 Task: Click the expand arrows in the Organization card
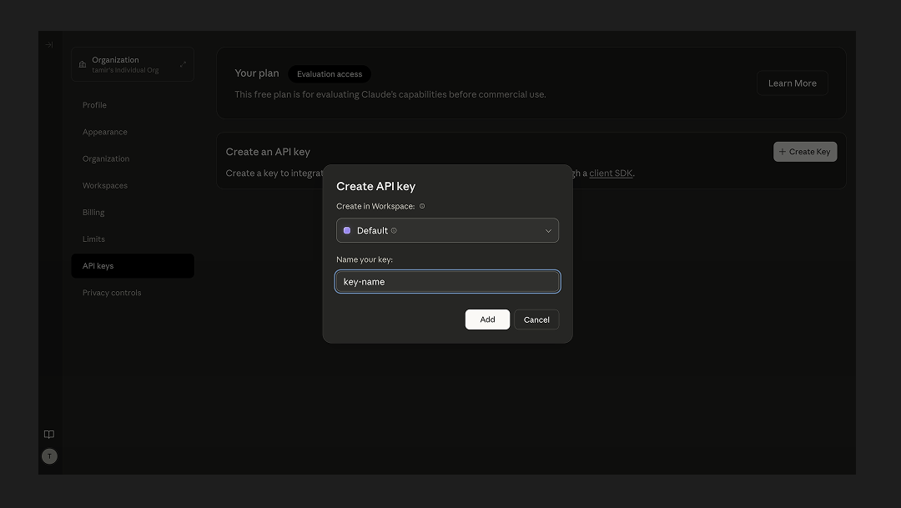183,64
